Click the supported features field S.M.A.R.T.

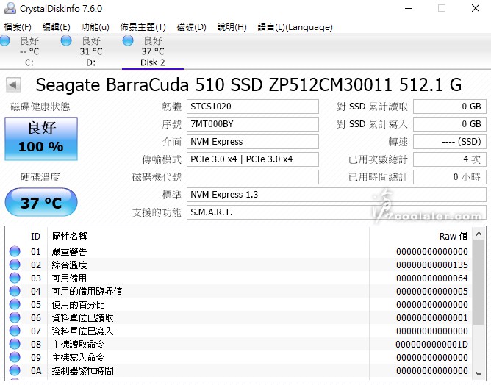[x=337, y=212]
